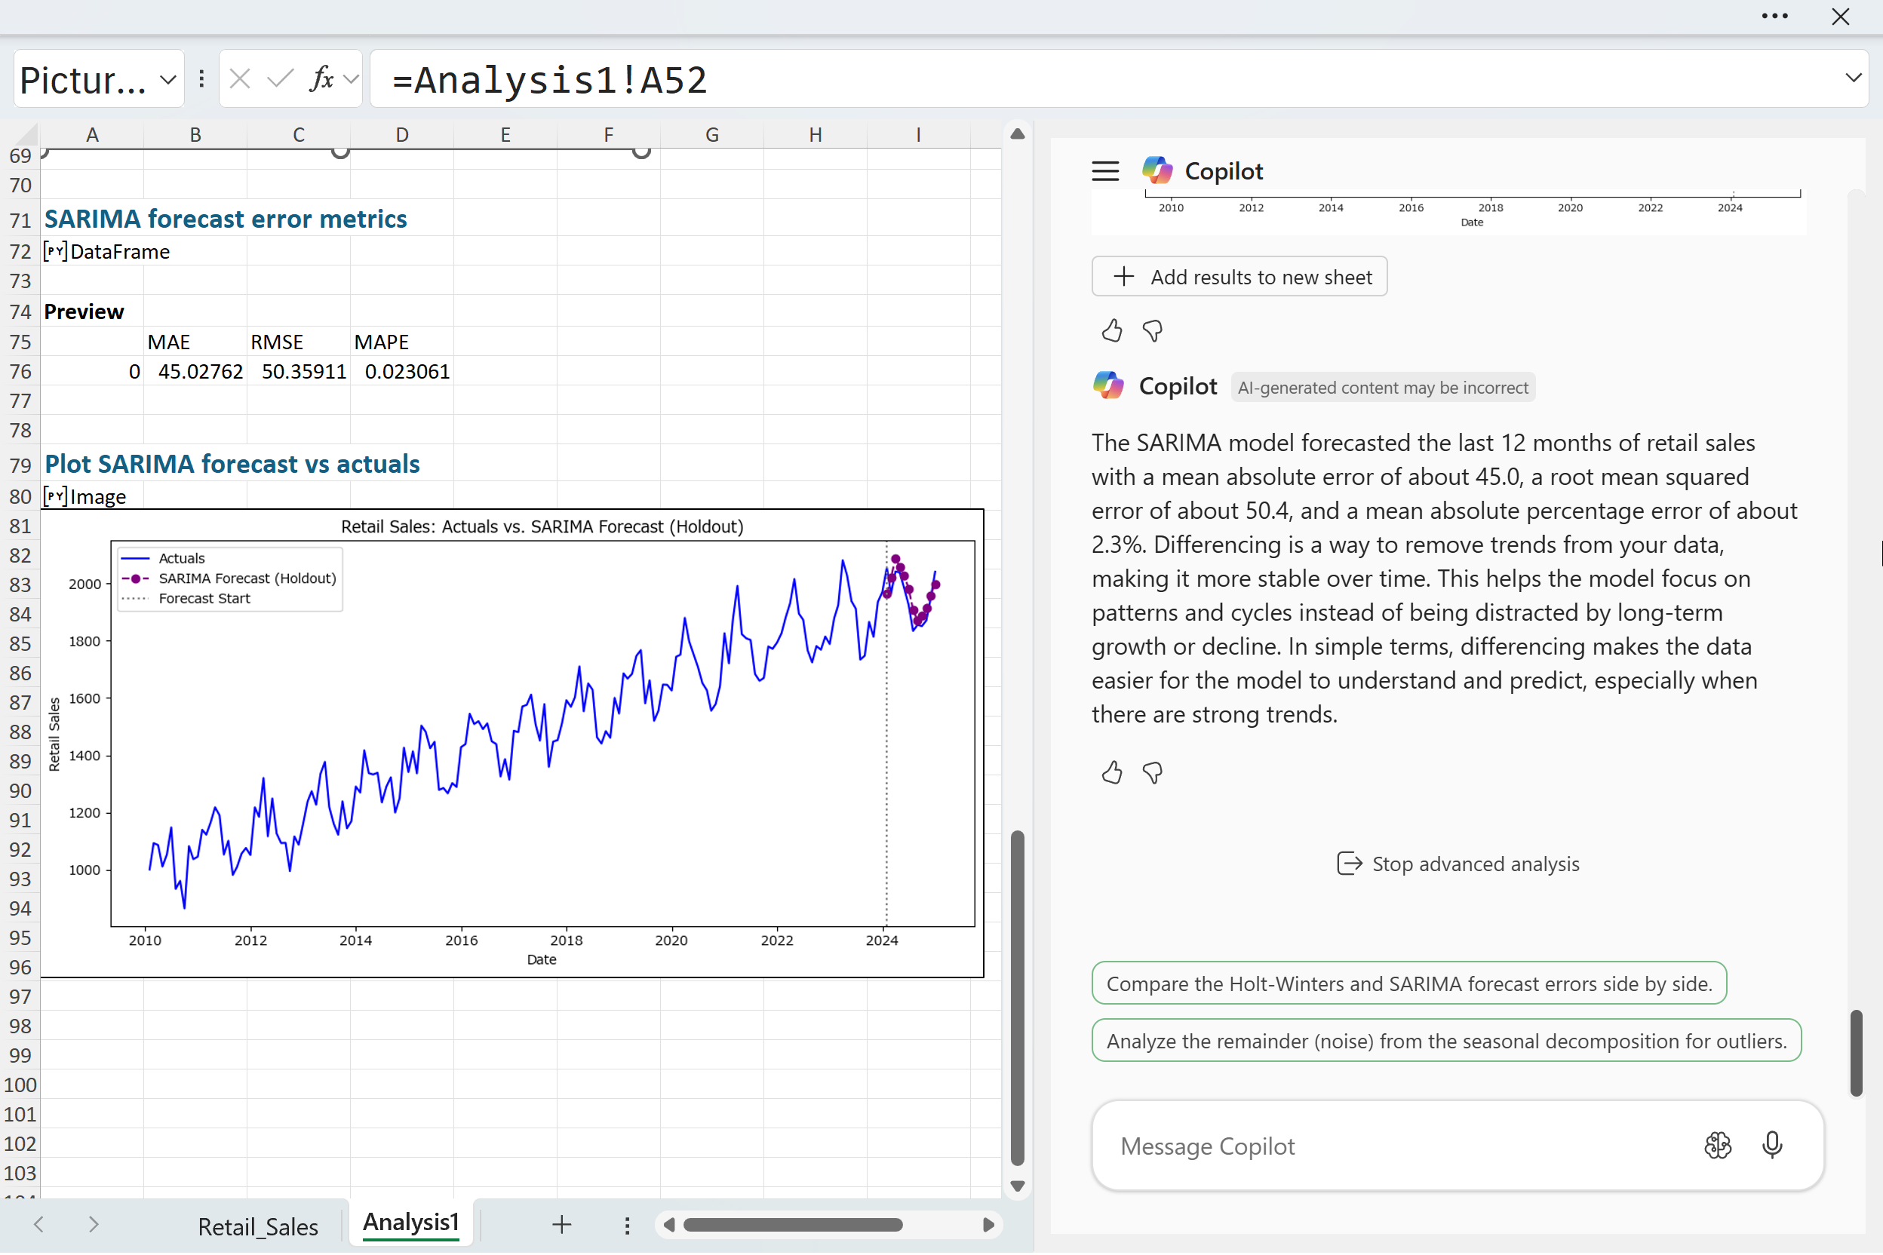Click thumbs up under the SARIMA explanation
The image size is (1883, 1255).
(x=1111, y=772)
